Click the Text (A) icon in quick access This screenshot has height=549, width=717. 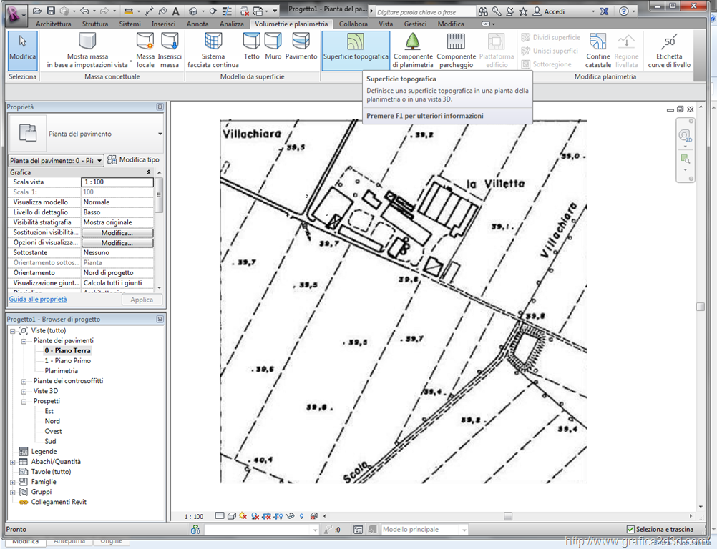click(175, 11)
